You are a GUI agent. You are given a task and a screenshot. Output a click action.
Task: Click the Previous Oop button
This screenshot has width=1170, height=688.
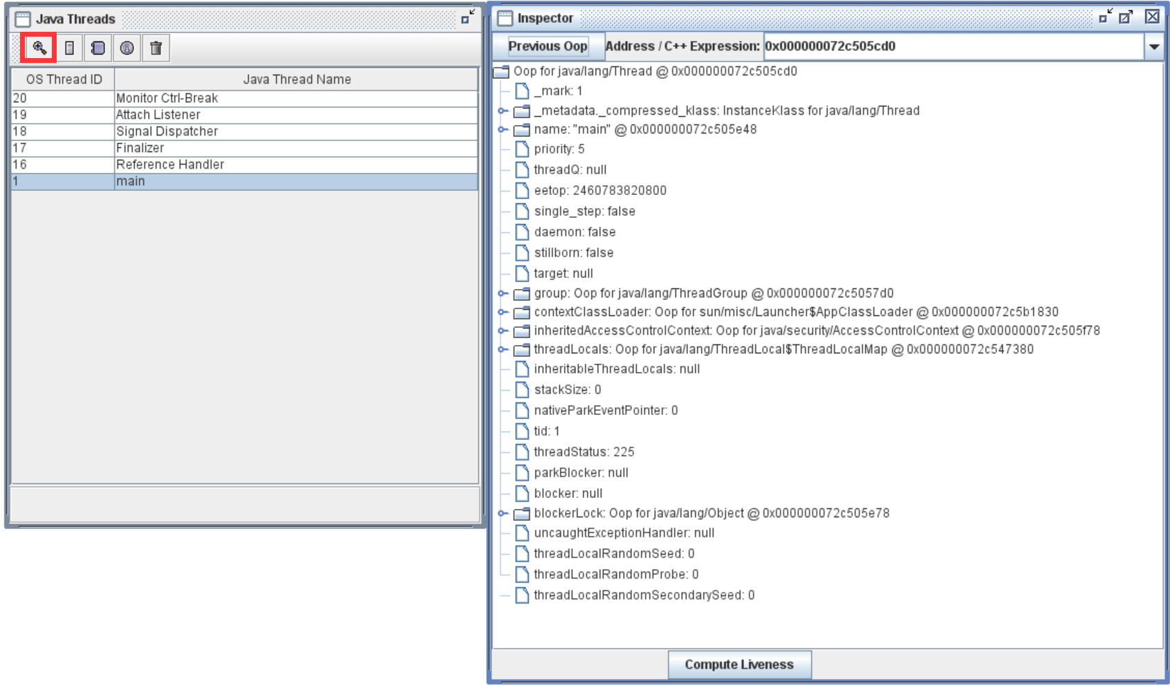548,46
